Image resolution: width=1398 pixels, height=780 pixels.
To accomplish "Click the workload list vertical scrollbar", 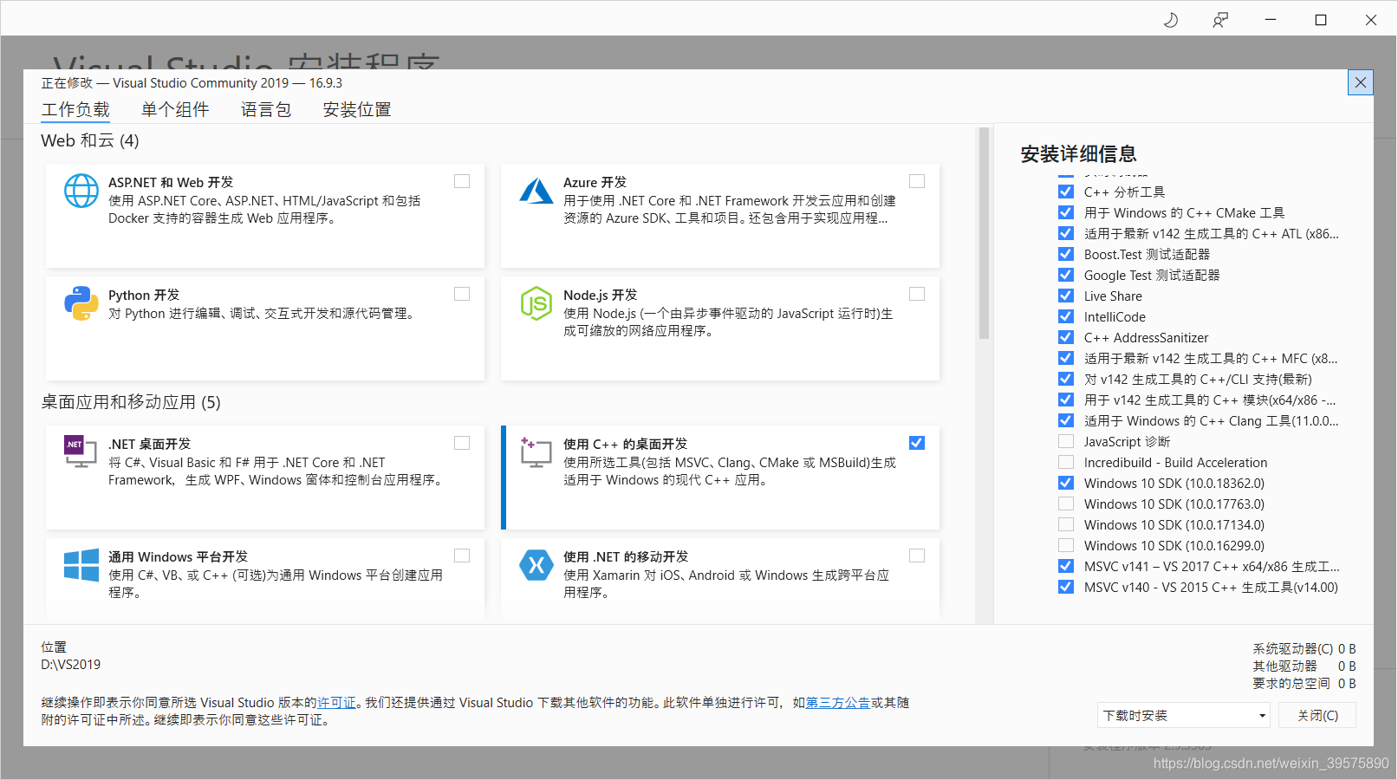I will 984,234.
